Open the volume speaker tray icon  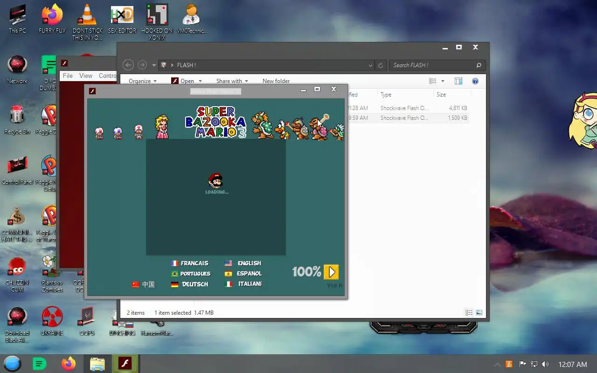[546, 364]
